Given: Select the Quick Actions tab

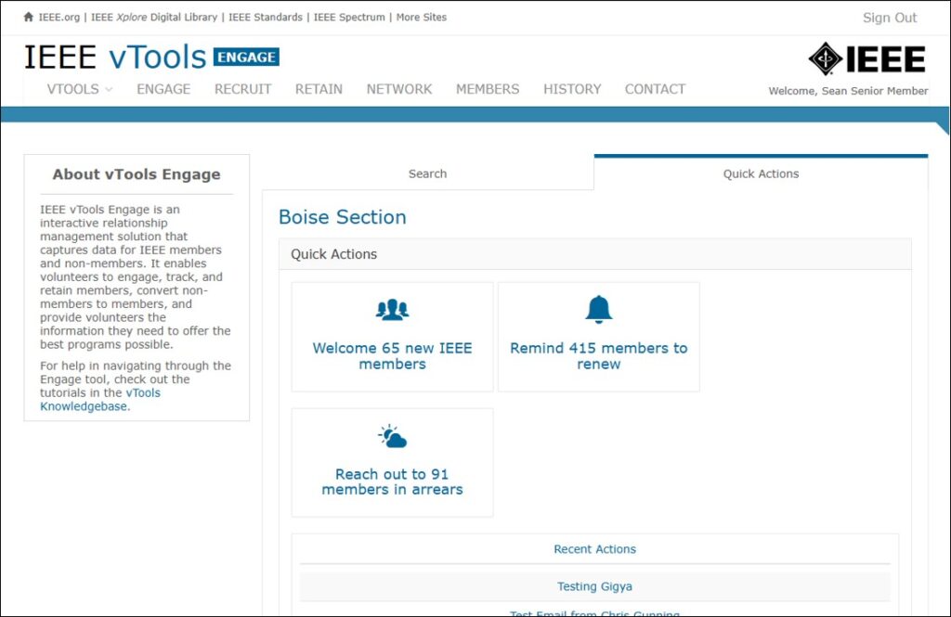Looking at the screenshot, I should pos(761,174).
